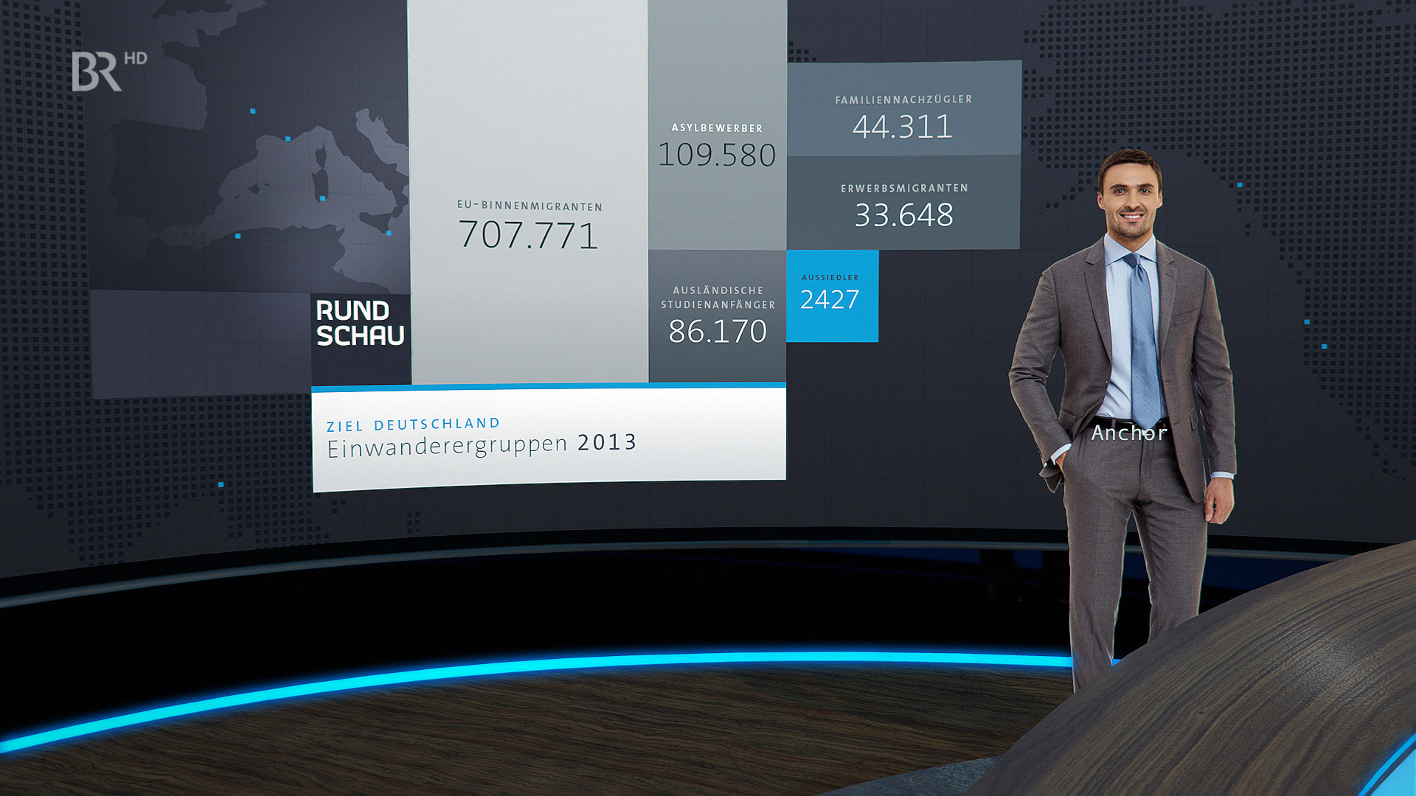1416x796 pixels.
Task: Click the BR HD channel logo
Action: 109,71
